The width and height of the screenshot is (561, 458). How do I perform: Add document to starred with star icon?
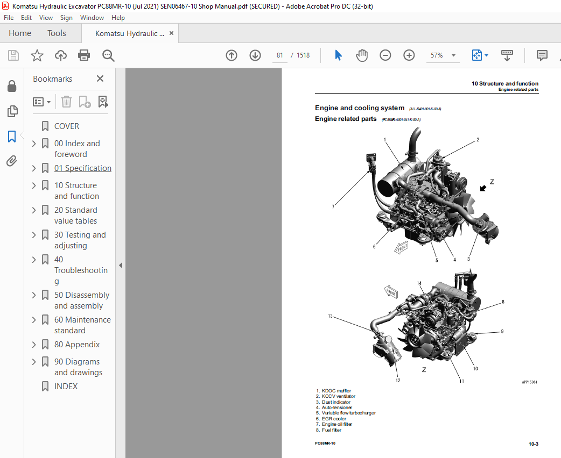[x=37, y=55]
